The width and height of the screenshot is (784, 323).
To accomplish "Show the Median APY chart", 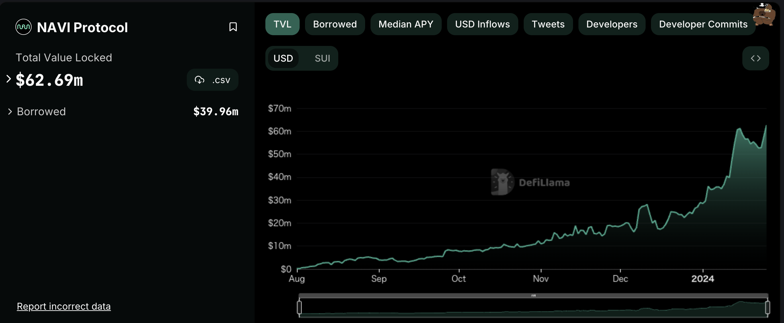I will tap(405, 24).
